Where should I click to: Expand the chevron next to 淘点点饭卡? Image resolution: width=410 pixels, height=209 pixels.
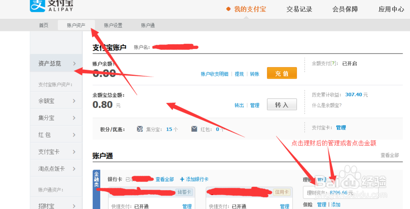[x=74, y=169]
